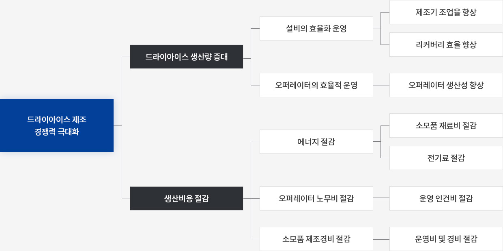Click the 리커버리 효율 향상 leaf box

tap(446, 45)
